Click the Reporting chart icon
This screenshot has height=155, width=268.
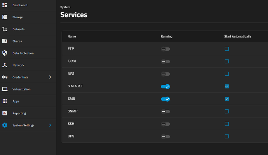tap(5, 113)
